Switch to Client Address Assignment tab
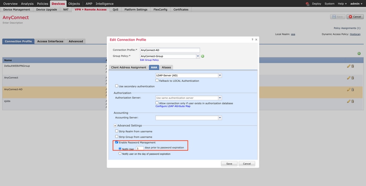 (129, 68)
